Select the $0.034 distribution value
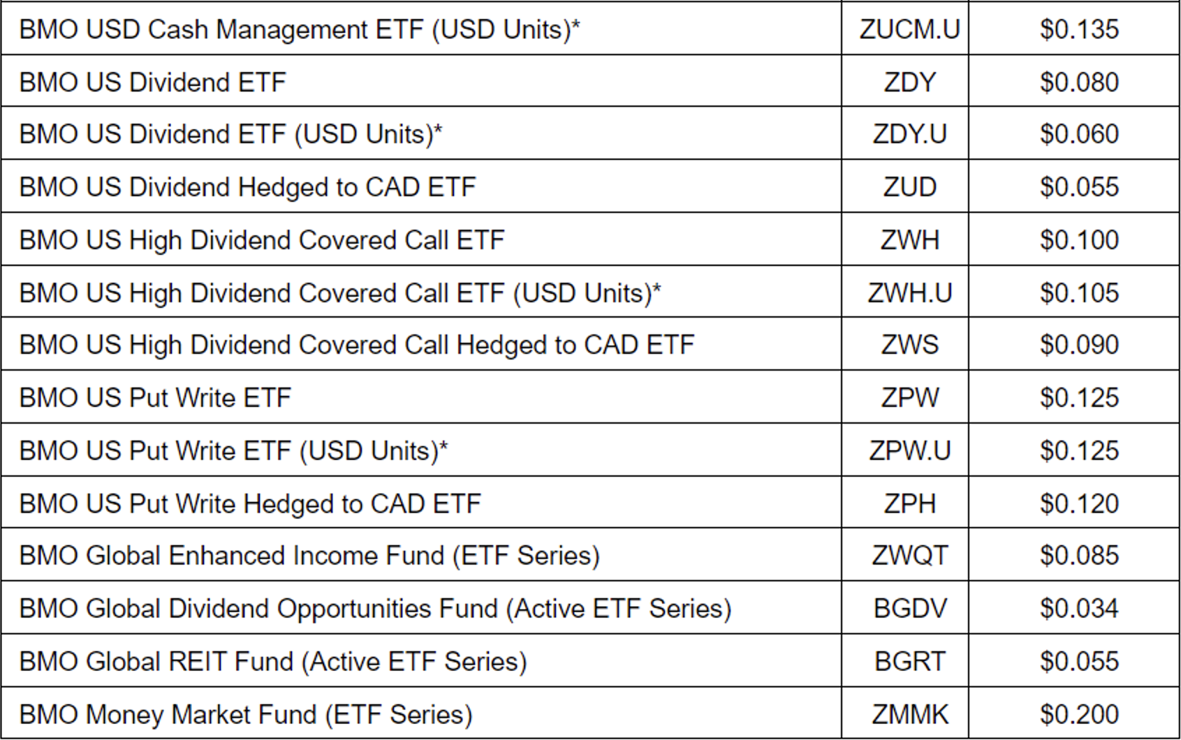1181x740 pixels. [x=1079, y=609]
